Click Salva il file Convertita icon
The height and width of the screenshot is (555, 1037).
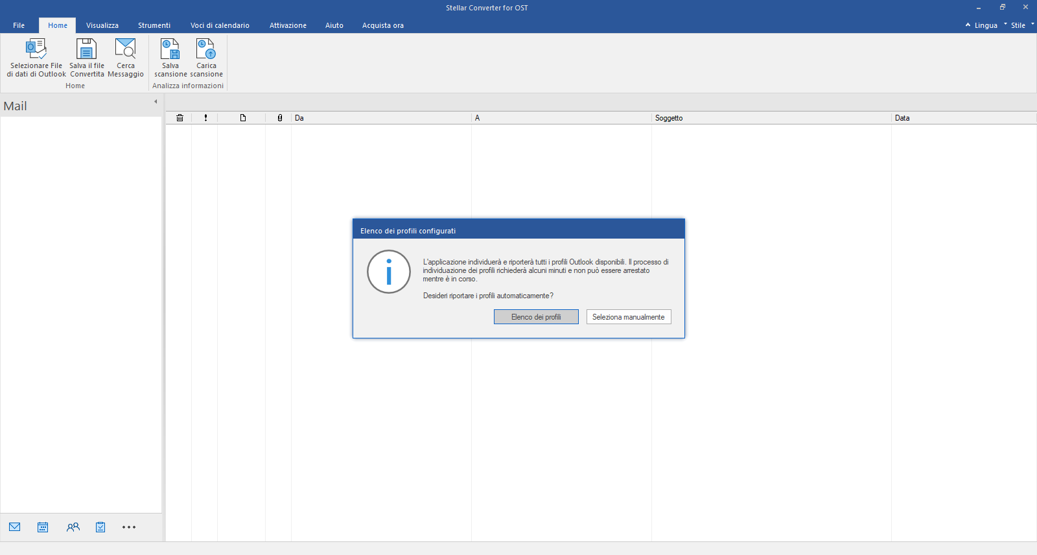(86, 49)
